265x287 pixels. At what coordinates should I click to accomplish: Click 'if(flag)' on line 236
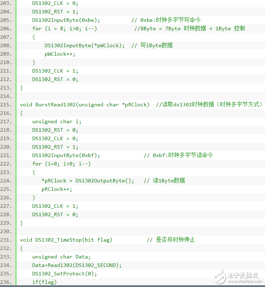click(x=45, y=282)
